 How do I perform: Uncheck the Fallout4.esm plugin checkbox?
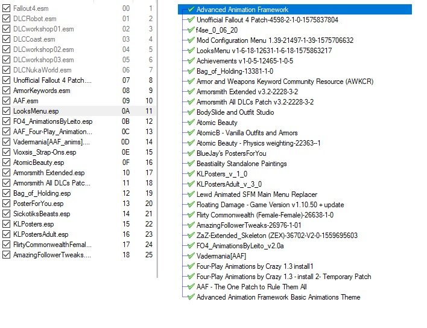pyautogui.click(x=6, y=8)
